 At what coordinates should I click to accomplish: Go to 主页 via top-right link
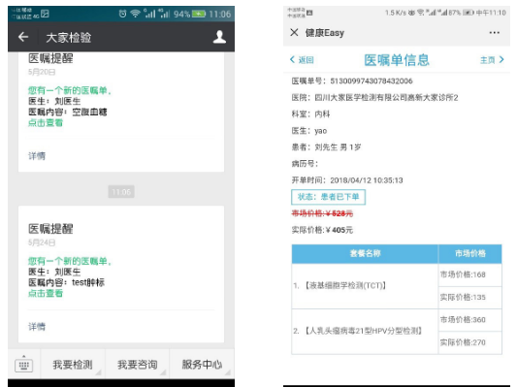(492, 60)
